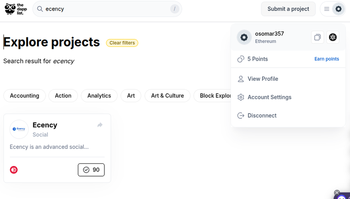The height and width of the screenshot is (199, 350).
Task: Click the network flower icon beside copy
Action: point(333,37)
